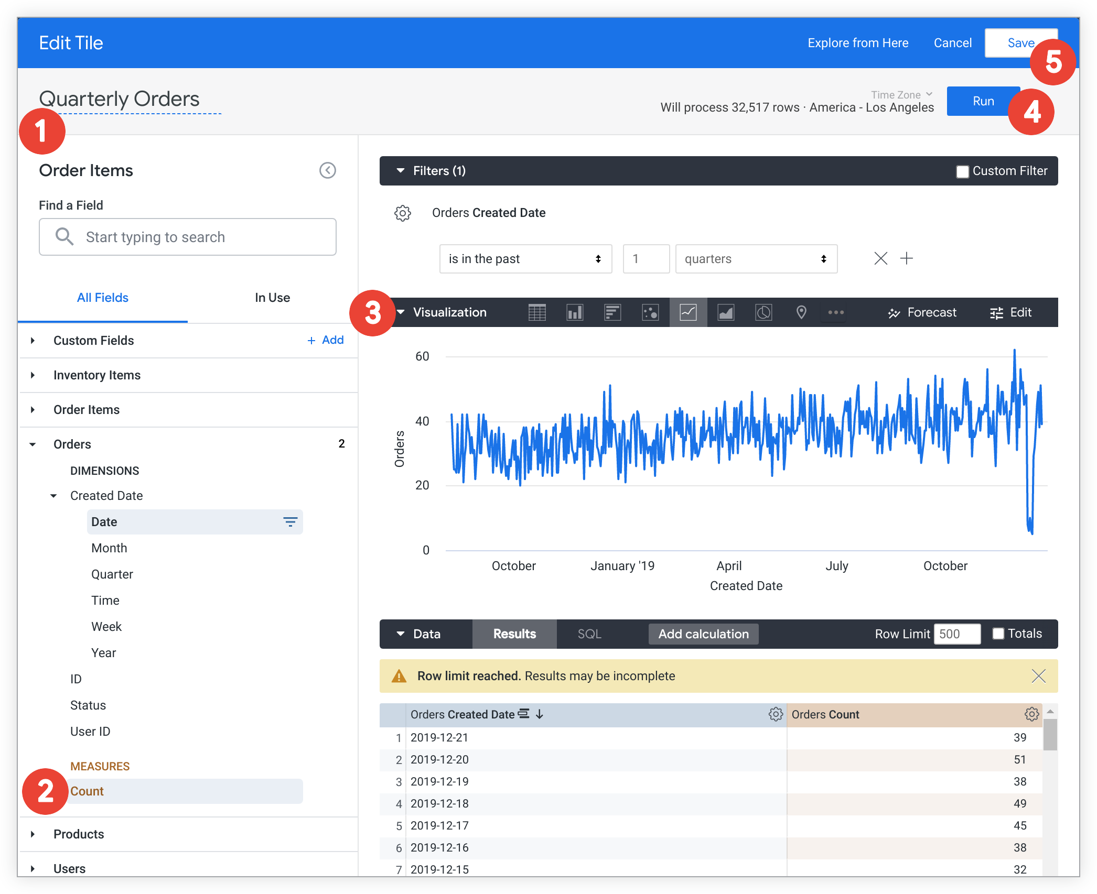Screen dimensions: 1097x894
Task: Enable the Custom Filter checkbox
Action: tap(962, 171)
